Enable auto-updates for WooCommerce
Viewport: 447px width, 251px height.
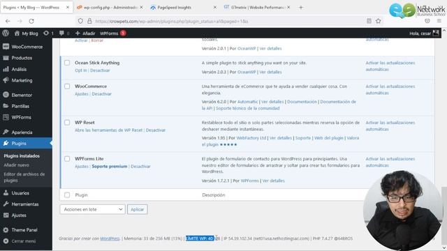point(390,90)
